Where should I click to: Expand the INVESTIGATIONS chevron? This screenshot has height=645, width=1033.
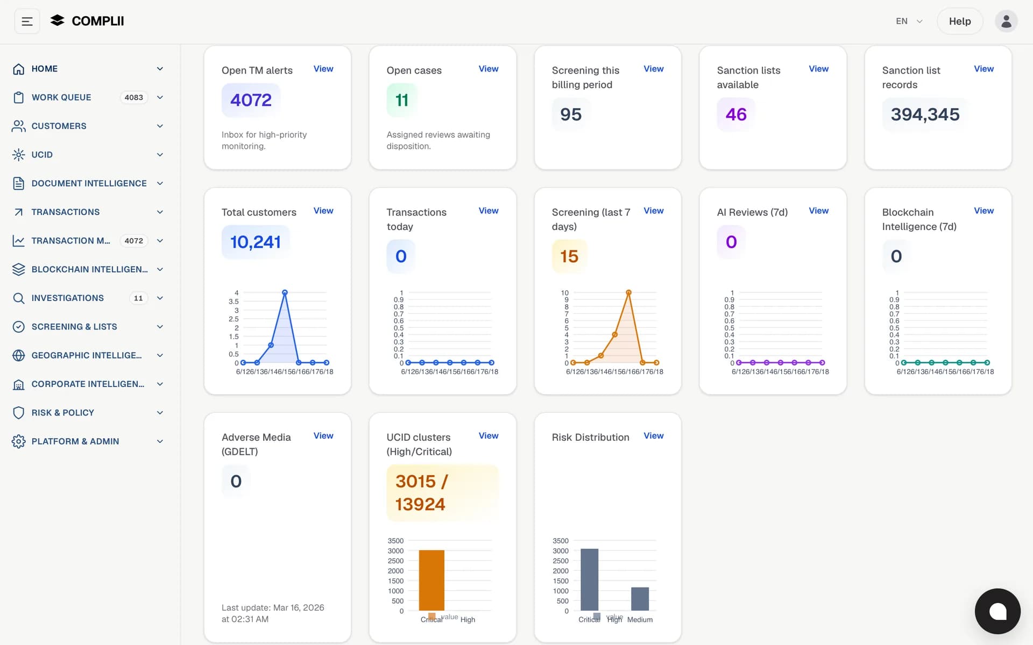point(160,298)
